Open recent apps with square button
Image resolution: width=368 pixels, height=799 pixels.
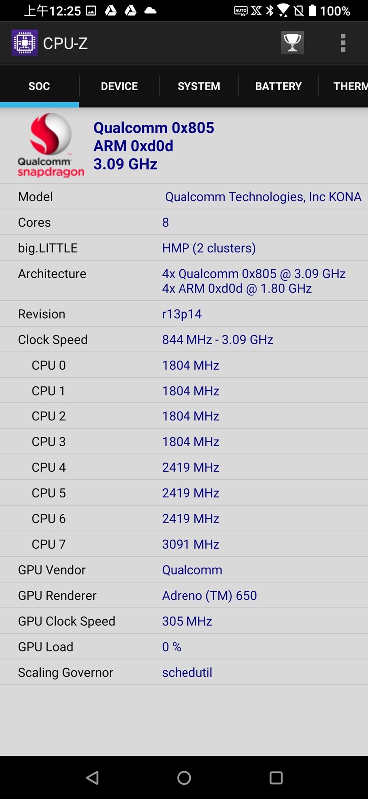pyautogui.click(x=276, y=778)
